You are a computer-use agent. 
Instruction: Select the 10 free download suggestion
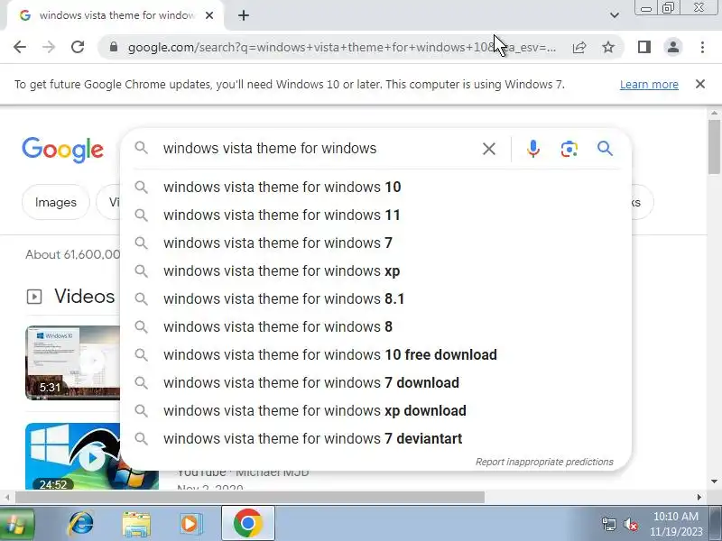click(x=376, y=355)
